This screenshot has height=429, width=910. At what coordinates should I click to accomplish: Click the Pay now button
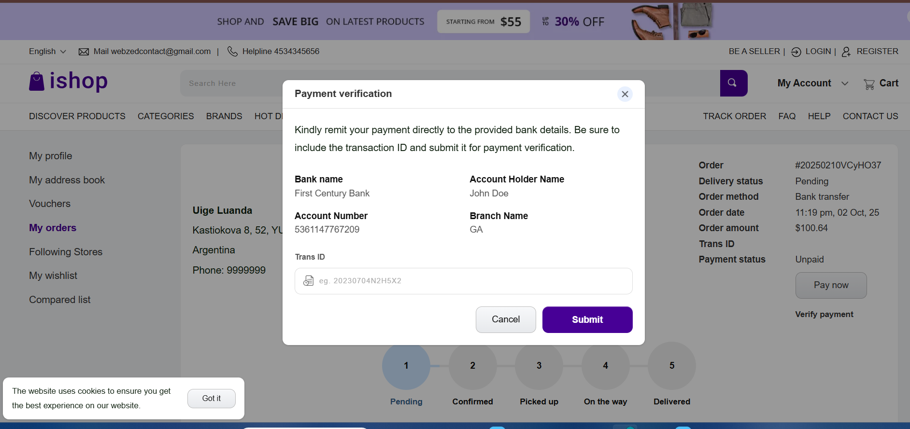point(830,285)
